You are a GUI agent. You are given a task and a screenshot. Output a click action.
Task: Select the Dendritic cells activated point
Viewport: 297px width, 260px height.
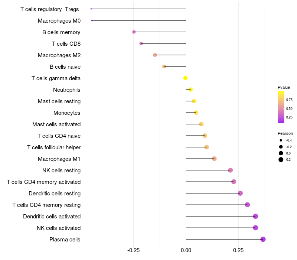point(255,216)
